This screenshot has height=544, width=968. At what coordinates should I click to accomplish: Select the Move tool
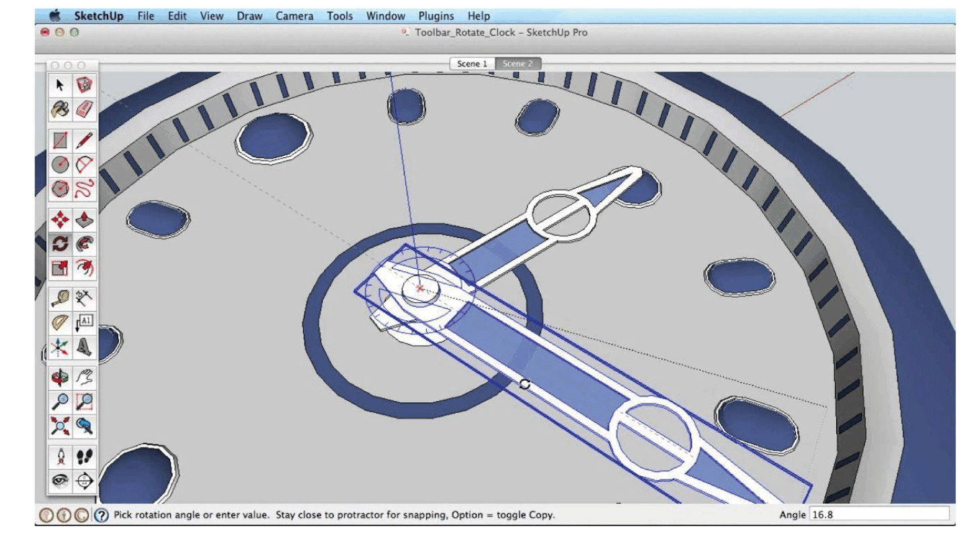[61, 220]
